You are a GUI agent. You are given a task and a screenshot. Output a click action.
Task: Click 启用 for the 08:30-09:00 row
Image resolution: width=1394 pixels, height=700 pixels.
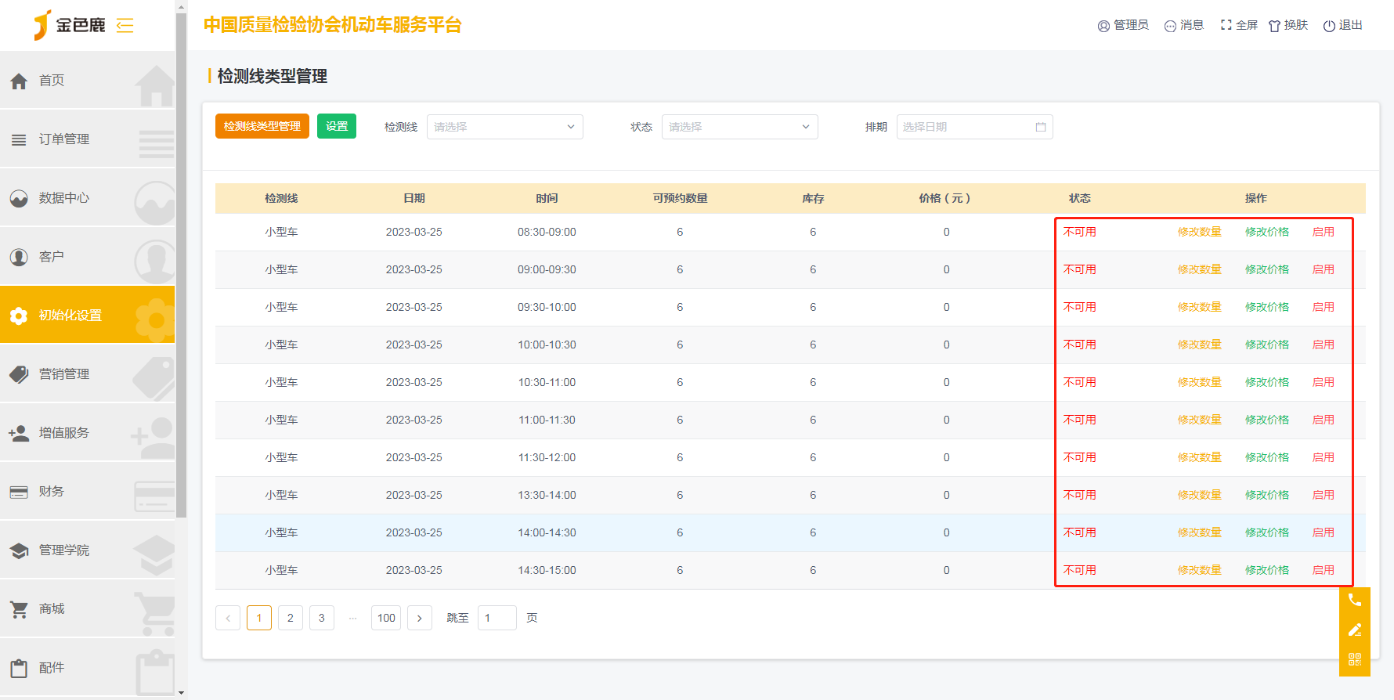pos(1324,232)
